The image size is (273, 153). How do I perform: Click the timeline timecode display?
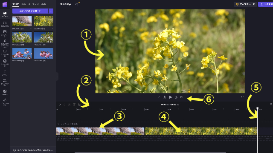click(170, 105)
